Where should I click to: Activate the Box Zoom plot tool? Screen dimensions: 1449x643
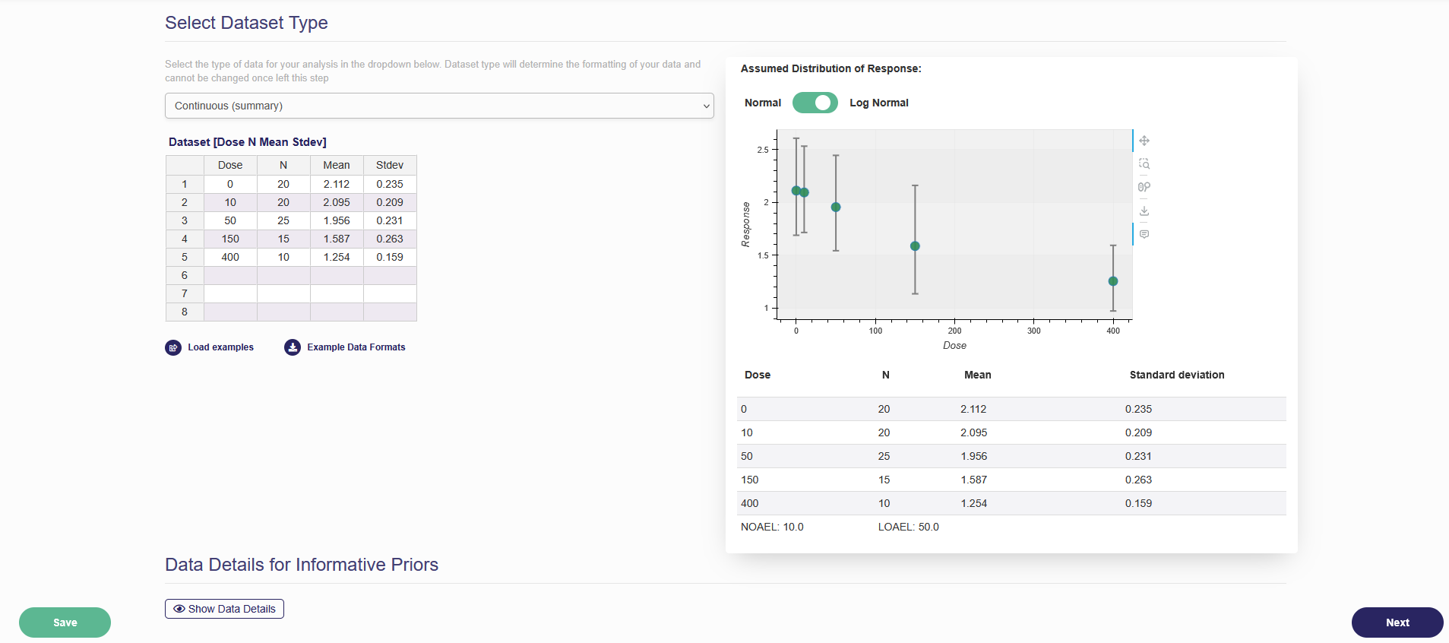tap(1144, 164)
